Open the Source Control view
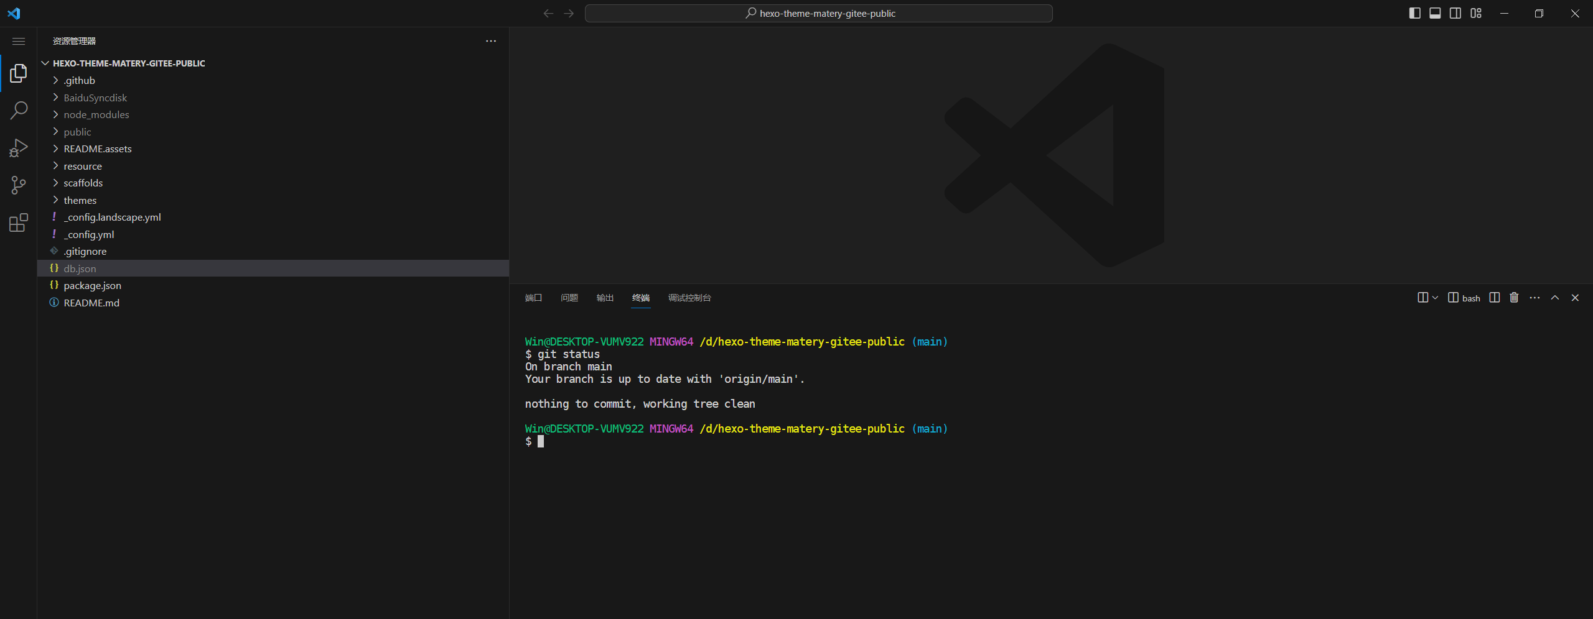Image resolution: width=1593 pixels, height=619 pixels. pos(19,185)
